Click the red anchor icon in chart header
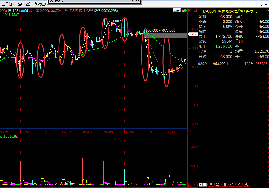The height and width of the screenshot is (188, 269). point(189,11)
